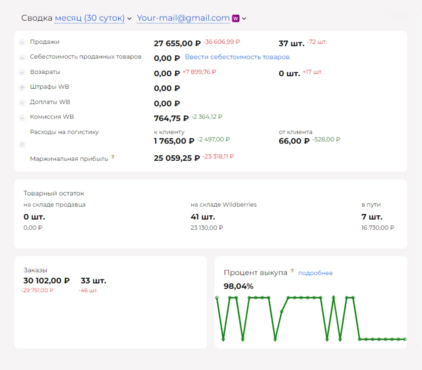This screenshot has height=370, width=422.
Task: Click the orders amount 30 102,00 ₽
Action: click(x=47, y=281)
